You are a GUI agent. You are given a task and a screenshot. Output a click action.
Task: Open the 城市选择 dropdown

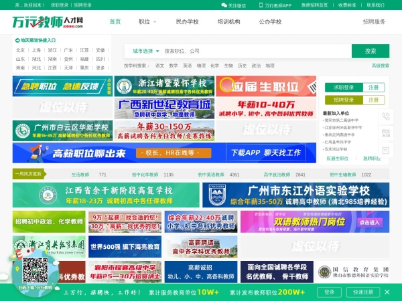(x=145, y=51)
